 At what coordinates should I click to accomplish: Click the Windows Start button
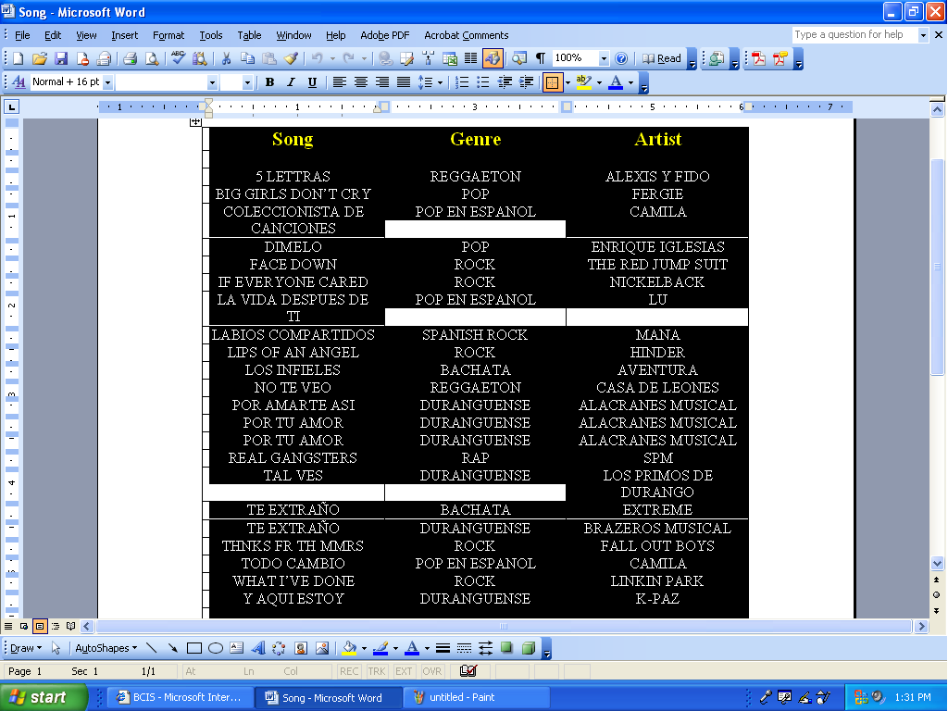(x=43, y=697)
